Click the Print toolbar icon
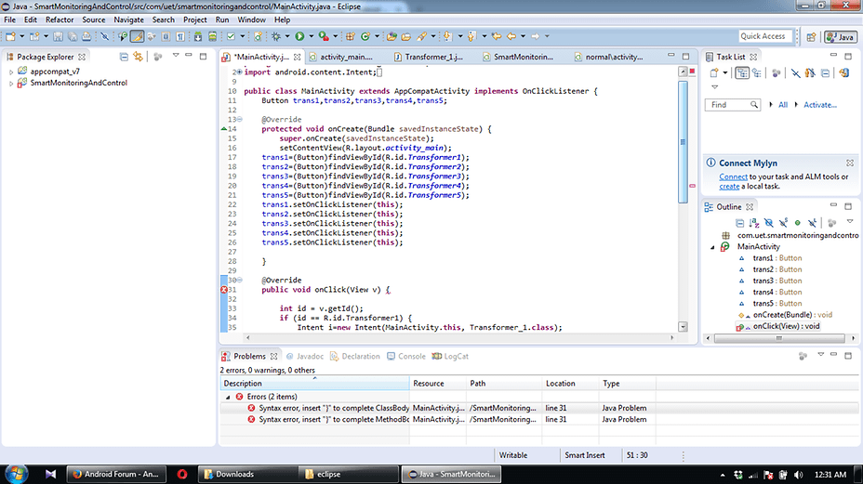Image resolution: width=863 pixels, height=484 pixels. pos(86,36)
